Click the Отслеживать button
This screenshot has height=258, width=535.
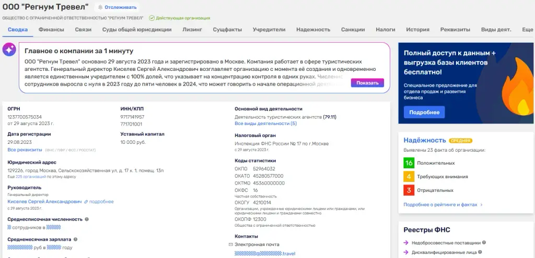[x=117, y=7]
